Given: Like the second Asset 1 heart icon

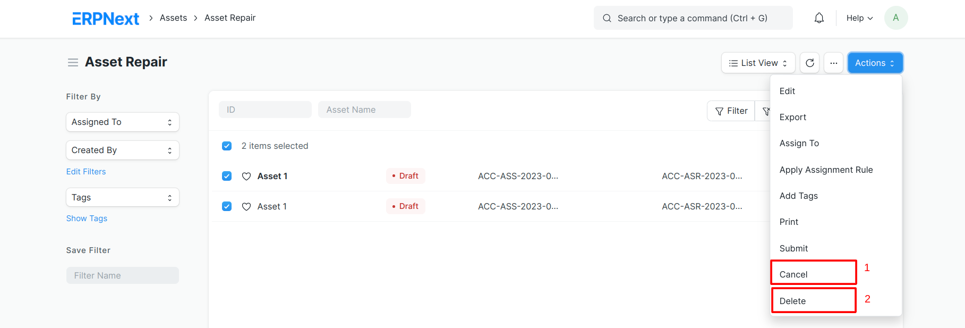Looking at the screenshot, I should pos(246,207).
